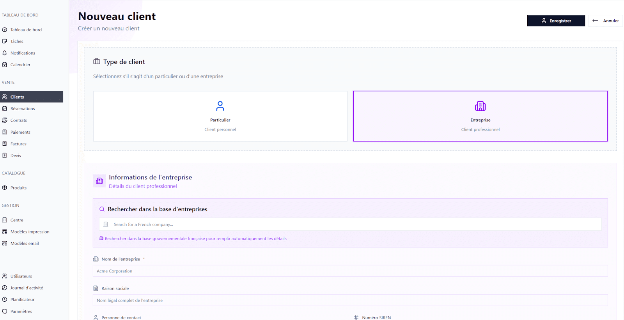
Task: Focus the Search for a French company field
Action: pos(350,225)
